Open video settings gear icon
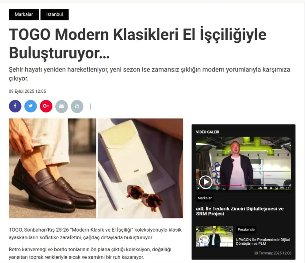 271,188
